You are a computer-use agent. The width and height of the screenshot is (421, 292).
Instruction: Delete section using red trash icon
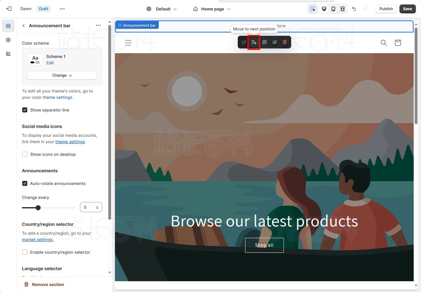(x=285, y=42)
